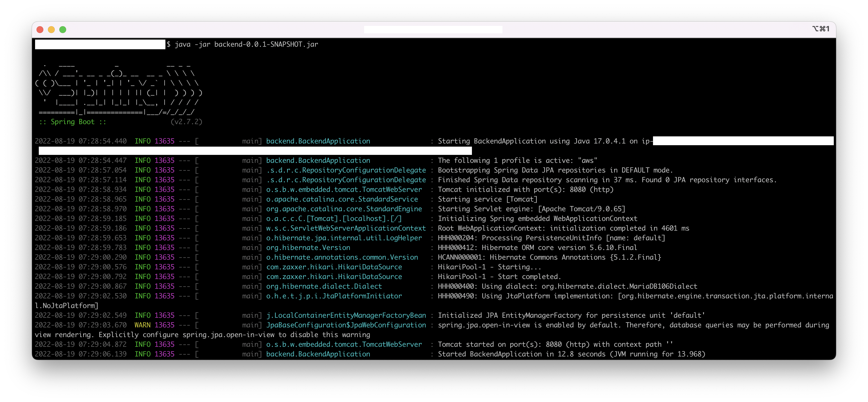The image size is (868, 402).
Task: Click logger name 'JpaBaseConfiguration$JpaWebConfiguration'
Action: (x=346, y=325)
